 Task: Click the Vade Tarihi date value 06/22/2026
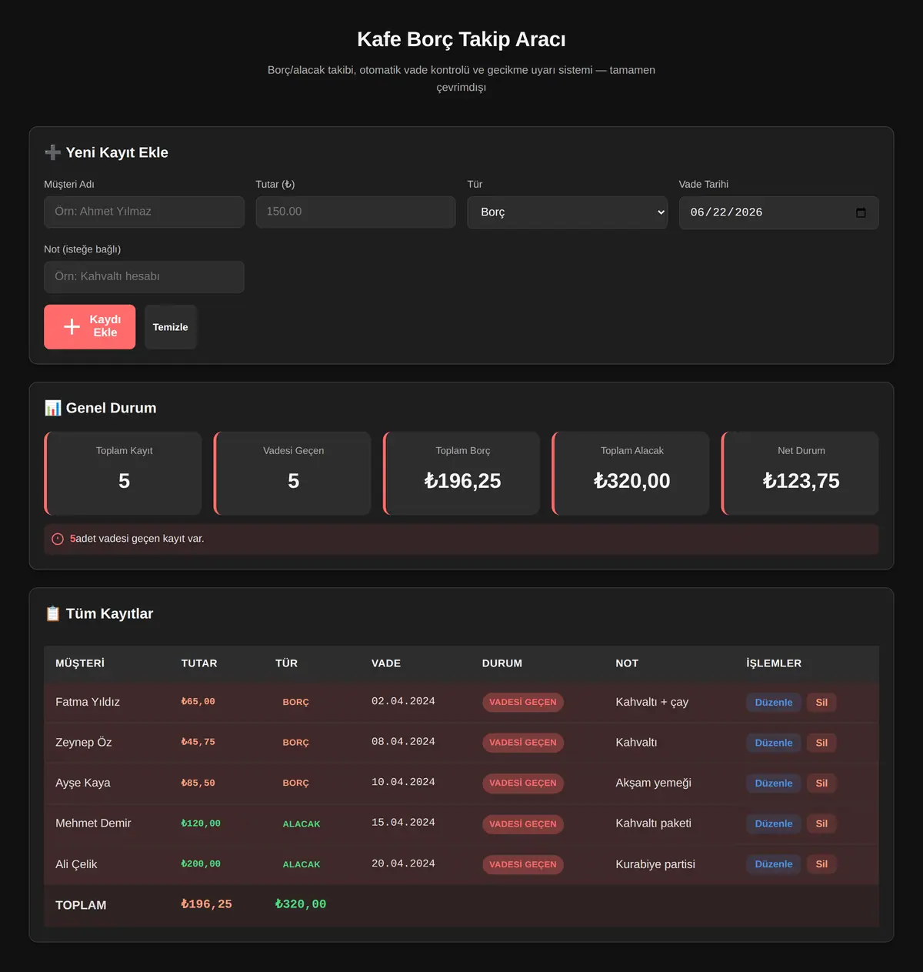[x=726, y=212]
